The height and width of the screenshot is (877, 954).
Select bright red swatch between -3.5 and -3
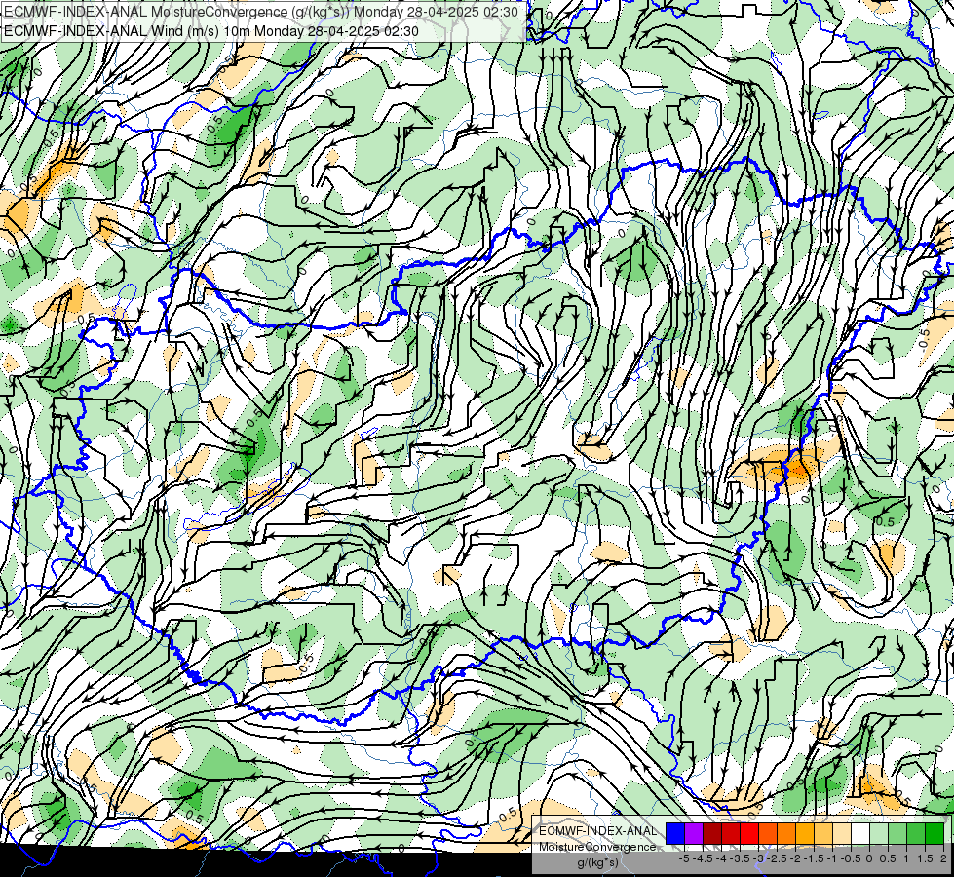[x=749, y=833]
